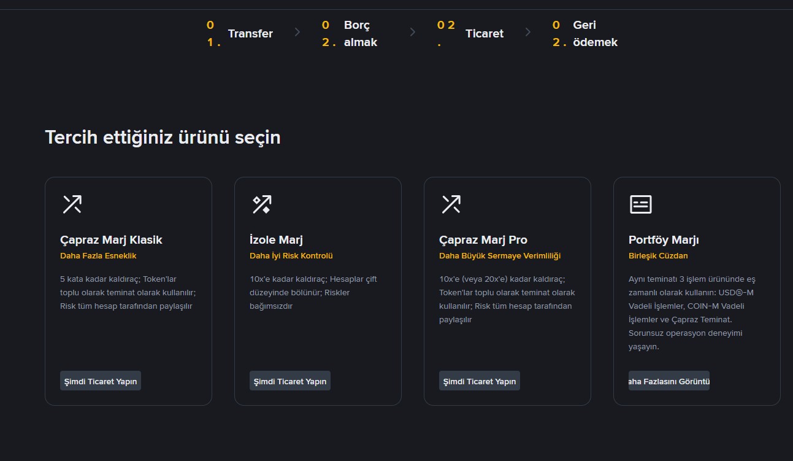
Task: Click Şimdi Ticaret Yapın under Çapraz Marj Klasik
Action: pyautogui.click(x=100, y=381)
